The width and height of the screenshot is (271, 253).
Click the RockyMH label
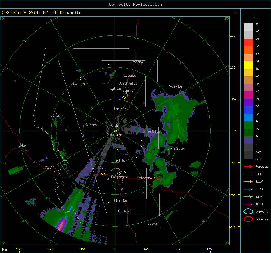(79, 84)
